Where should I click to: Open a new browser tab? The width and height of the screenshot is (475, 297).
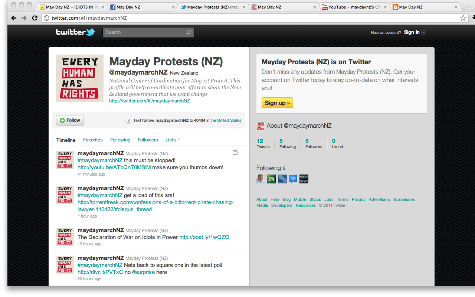(x=466, y=7)
